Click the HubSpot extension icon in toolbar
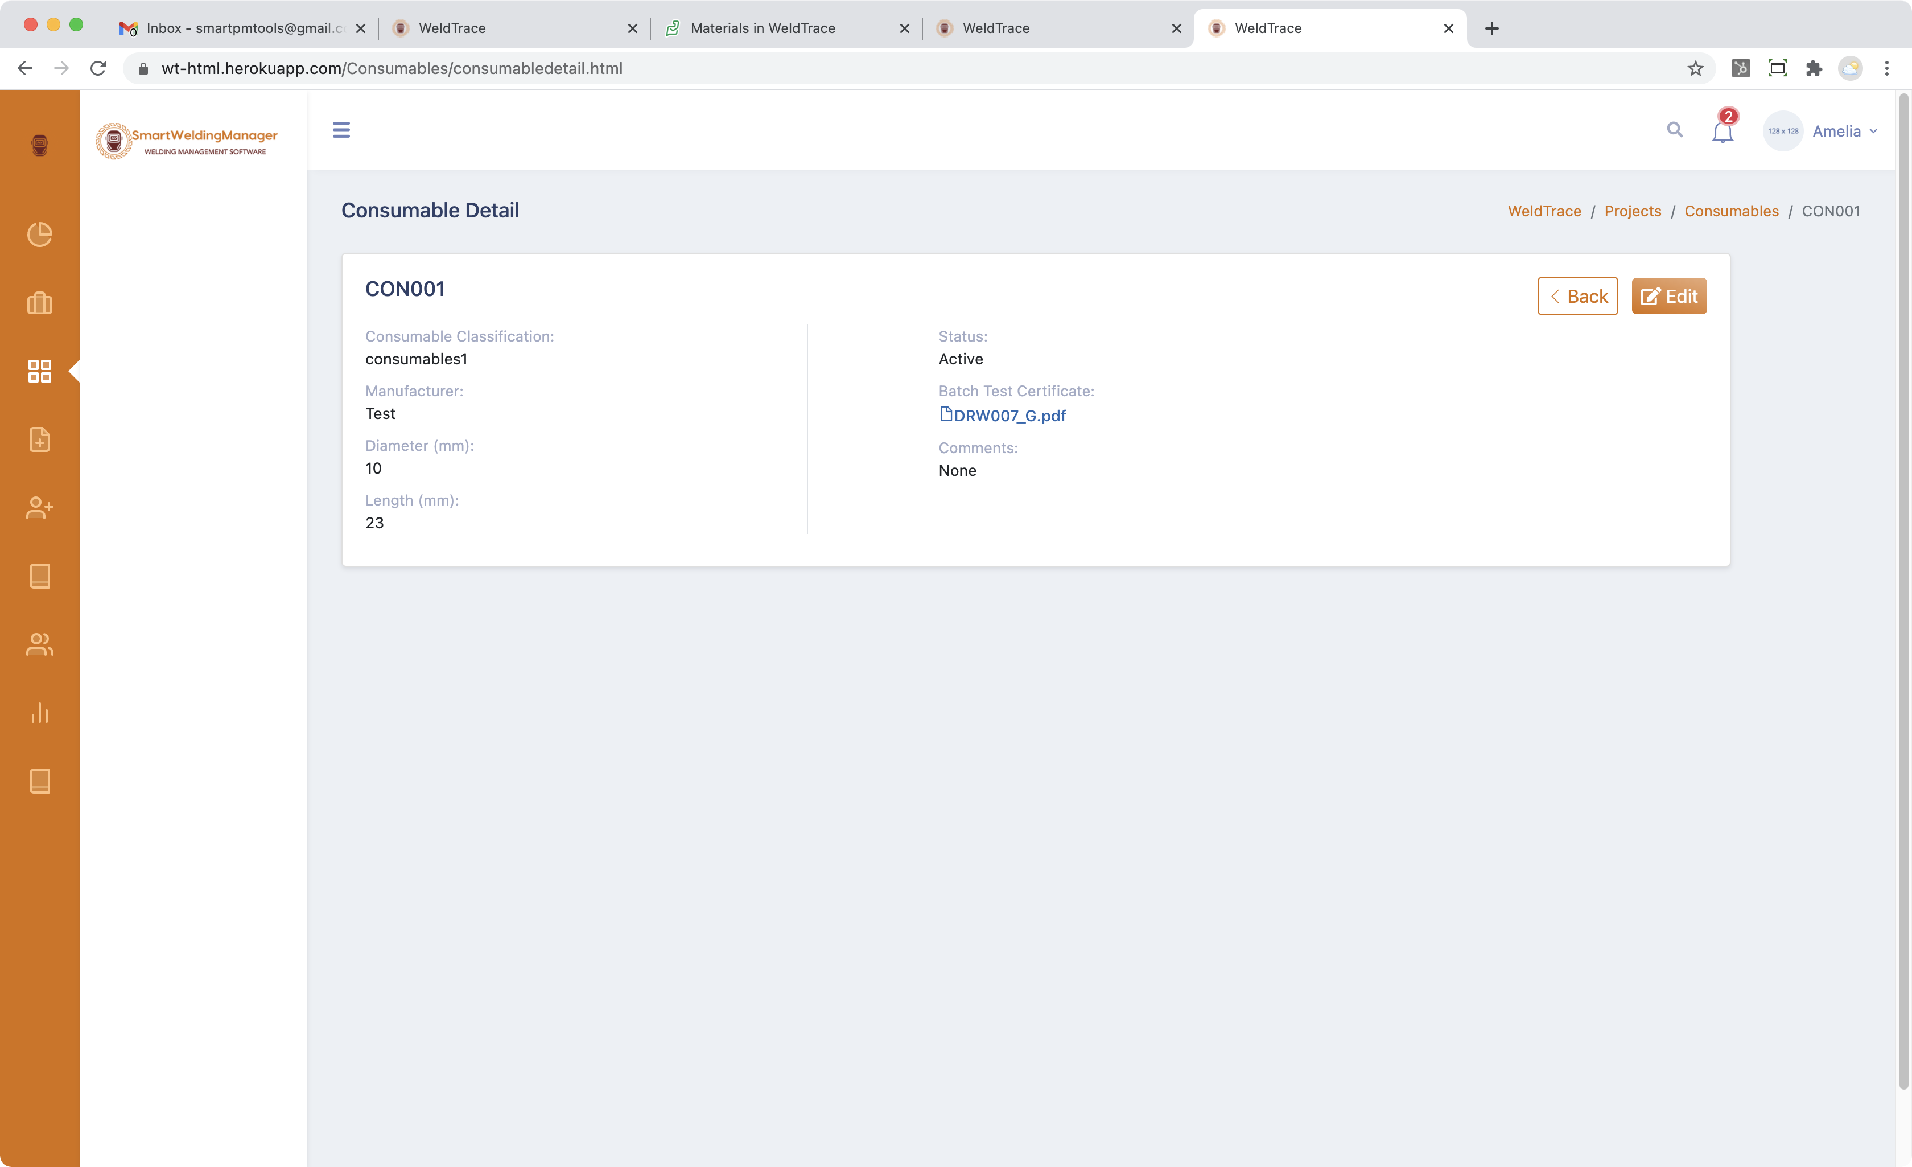 pos(1741,68)
